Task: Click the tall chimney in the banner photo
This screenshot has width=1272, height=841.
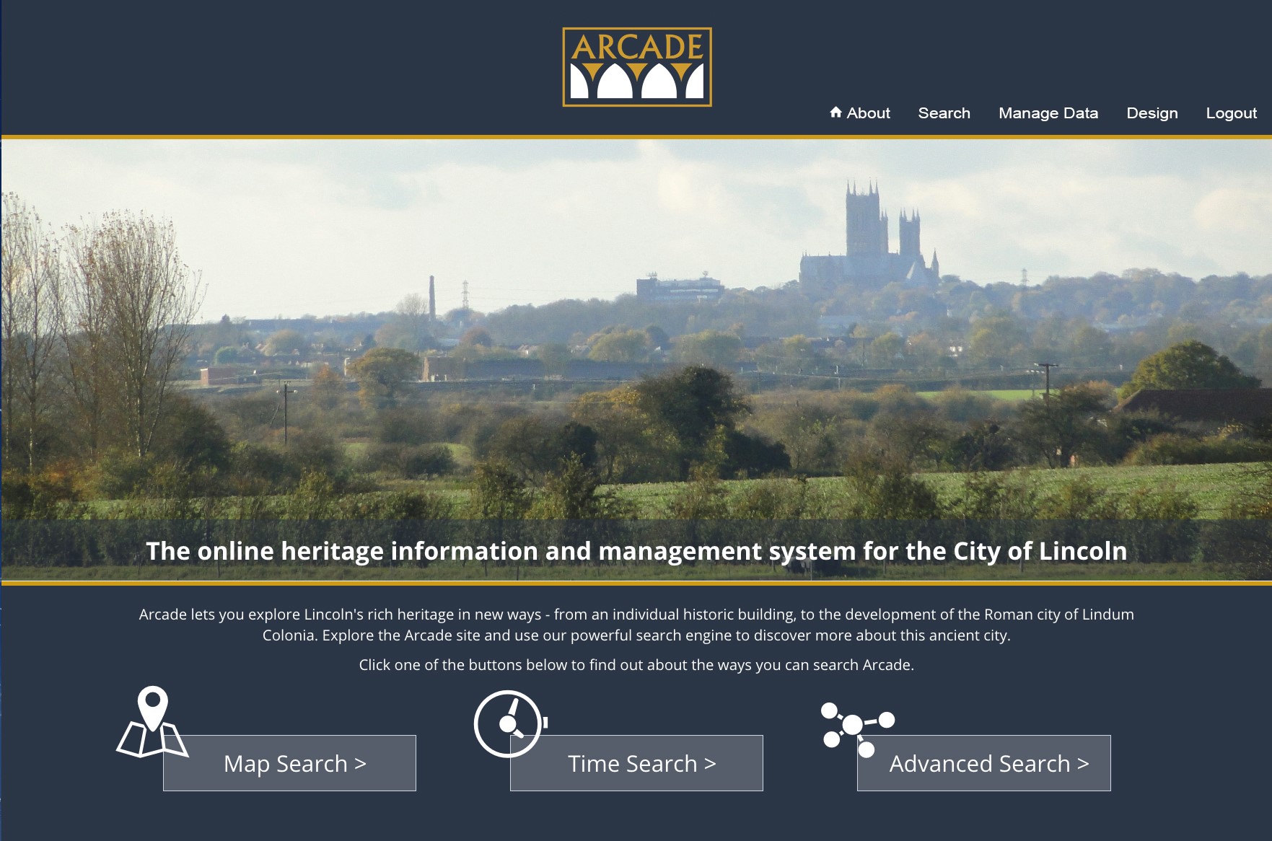Action: [432, 297]
